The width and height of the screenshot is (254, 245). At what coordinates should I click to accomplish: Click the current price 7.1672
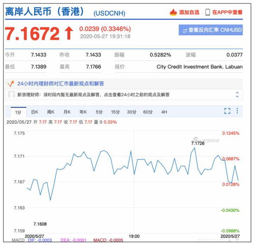(x=32, y=34)
